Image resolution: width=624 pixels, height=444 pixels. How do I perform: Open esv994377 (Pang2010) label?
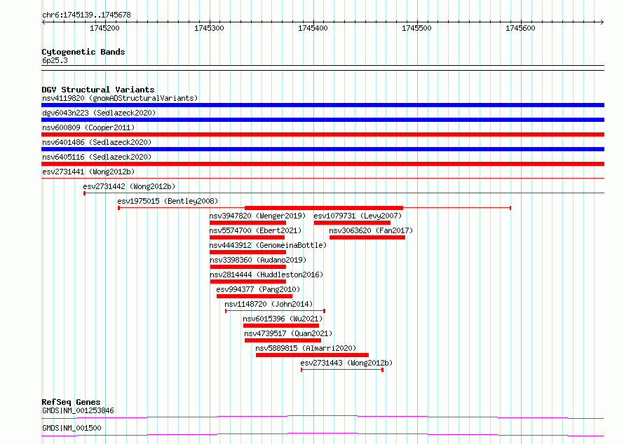(258, 289)
